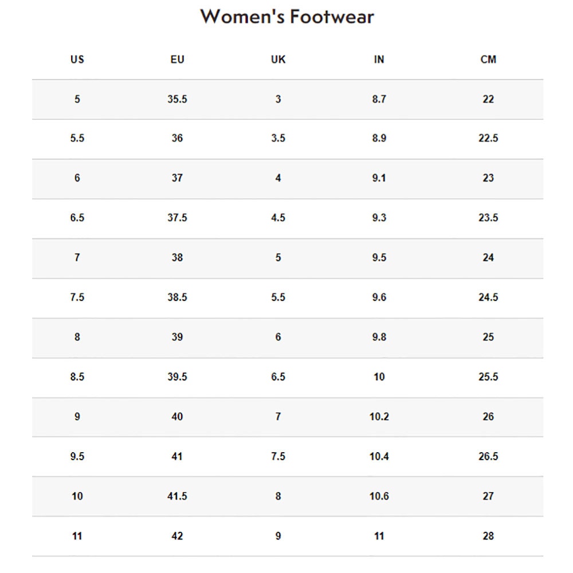The width and height of the screenshot is (573, 573).
Task: Select the 10.2 inches cell
Action: coord(379,417)
